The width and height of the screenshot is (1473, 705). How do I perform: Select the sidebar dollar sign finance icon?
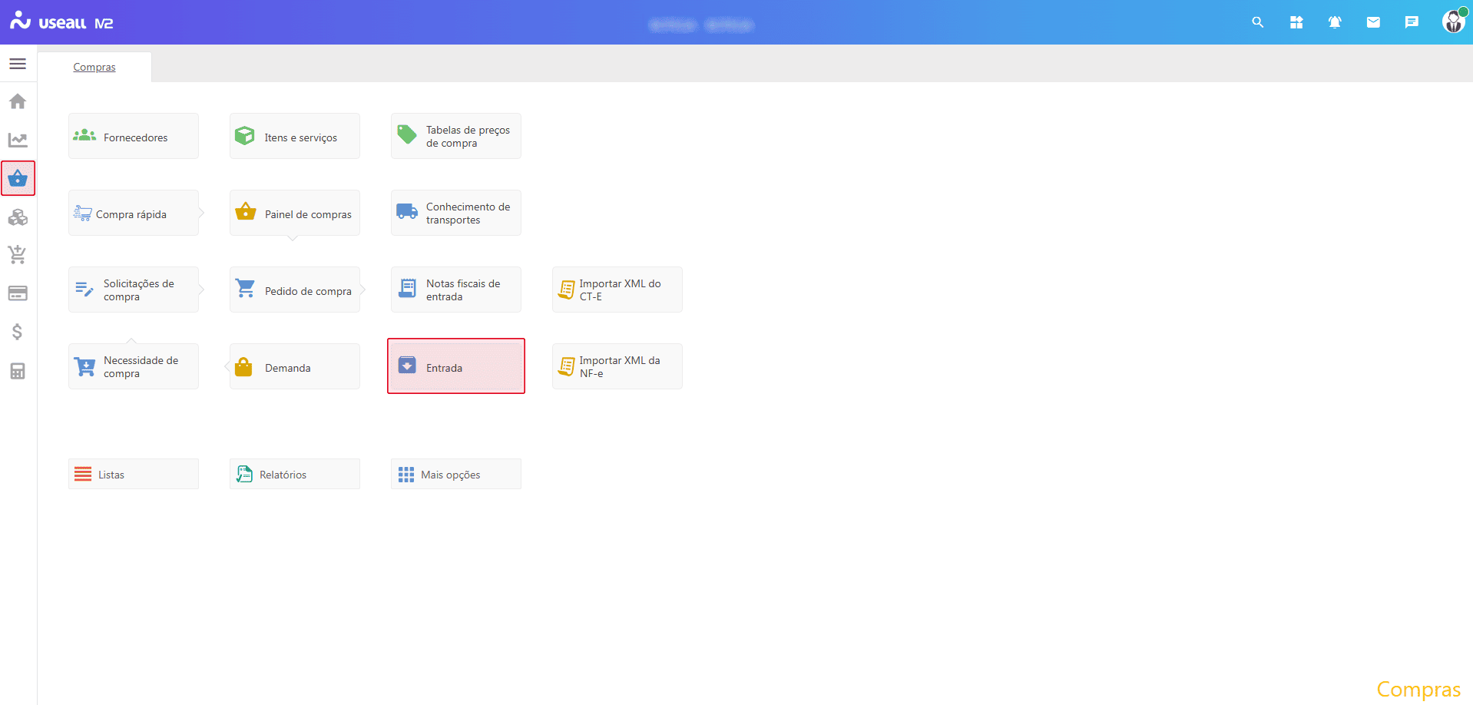coord(18,332)
